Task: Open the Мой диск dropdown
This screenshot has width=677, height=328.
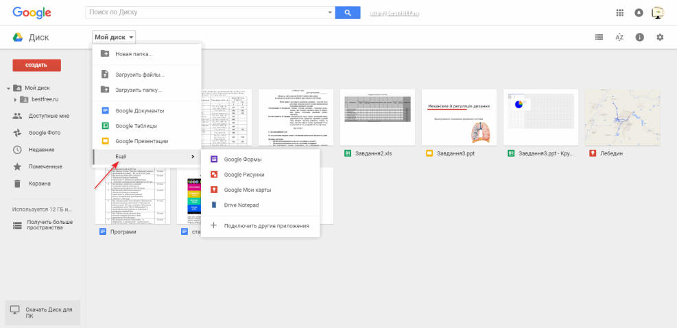Action: pos(114,37)
